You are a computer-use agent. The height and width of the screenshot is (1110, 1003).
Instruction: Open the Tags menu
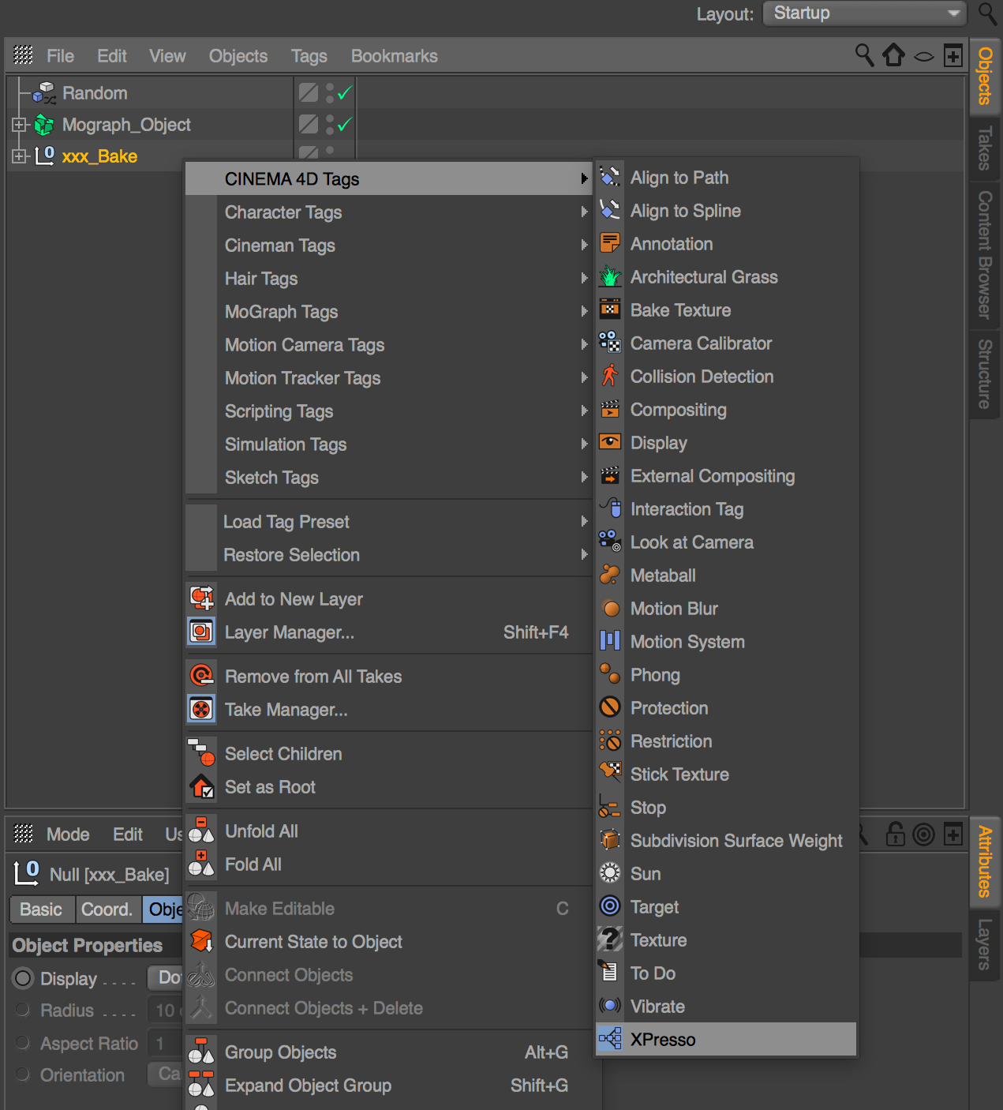tap(309, 55)
